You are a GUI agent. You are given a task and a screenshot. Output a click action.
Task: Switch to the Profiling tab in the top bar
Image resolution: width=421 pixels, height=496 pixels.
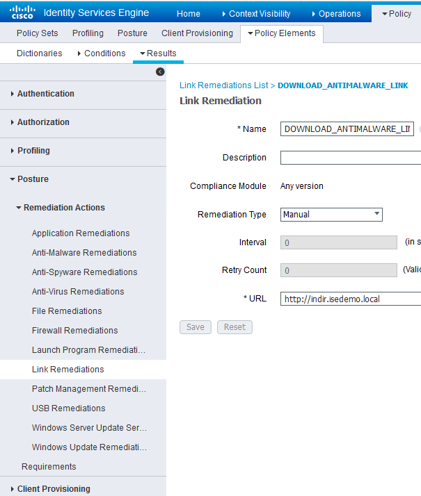(x=88, y=33)
